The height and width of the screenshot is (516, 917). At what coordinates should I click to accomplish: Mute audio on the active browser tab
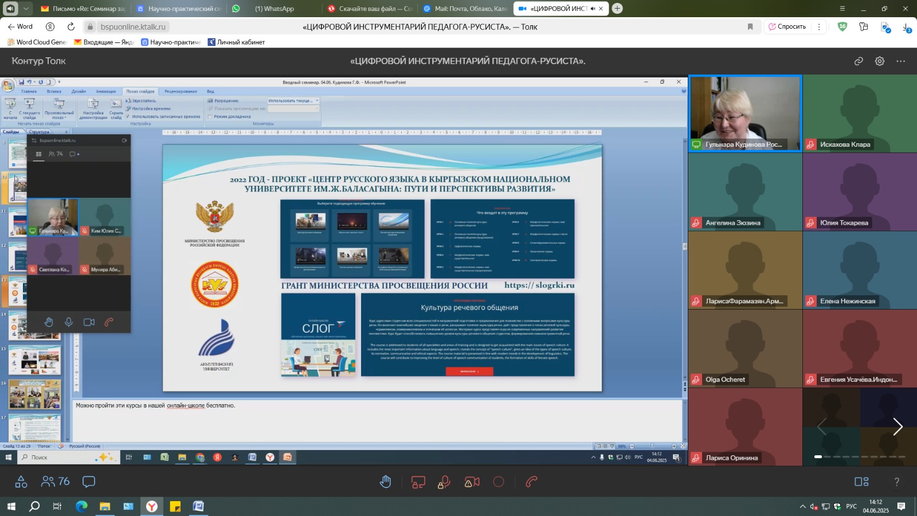(x=592, y=9)
